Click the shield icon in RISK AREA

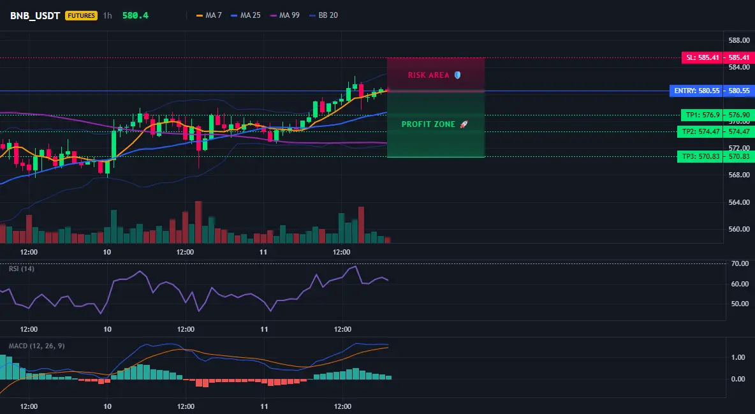click(457, 75)
